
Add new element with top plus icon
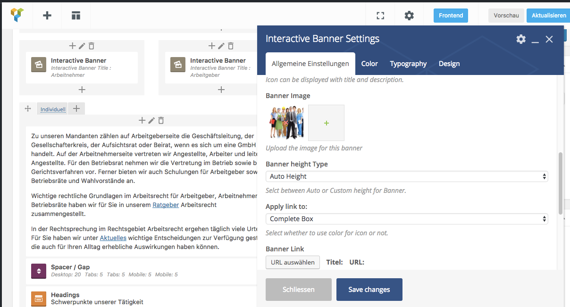[47, 16]
